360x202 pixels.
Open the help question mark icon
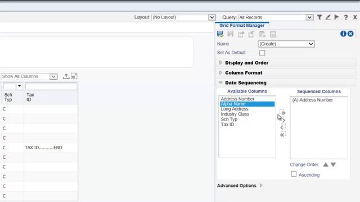(x=346, y=17)
